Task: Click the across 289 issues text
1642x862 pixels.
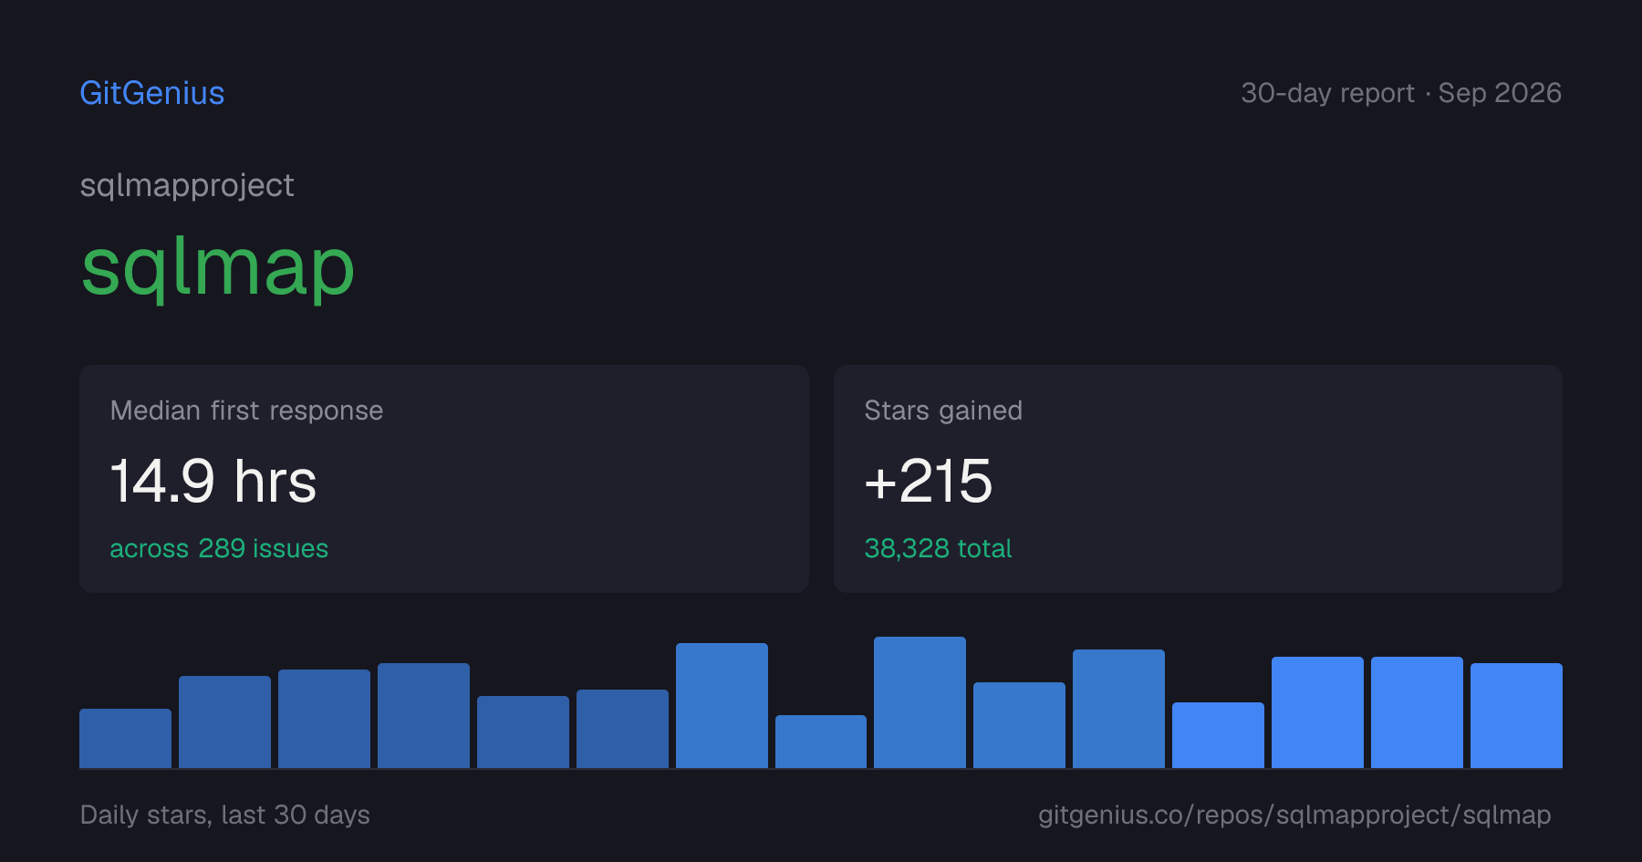Action: [x=219, y=548]
